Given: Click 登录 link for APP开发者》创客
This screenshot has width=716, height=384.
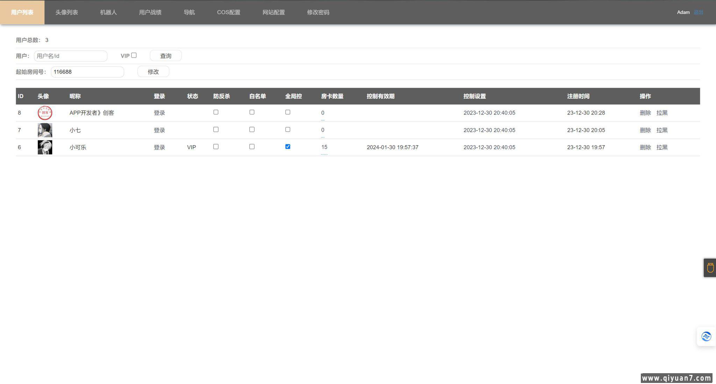Looking at the screenshot, I should (159, 113).
